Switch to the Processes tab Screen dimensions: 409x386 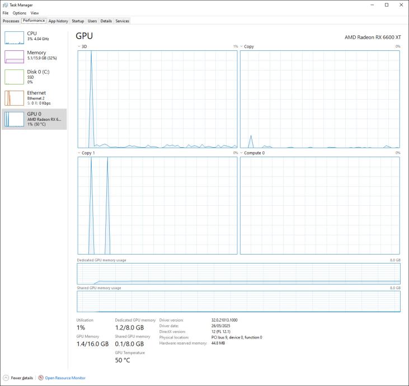(x=11, y=21)
